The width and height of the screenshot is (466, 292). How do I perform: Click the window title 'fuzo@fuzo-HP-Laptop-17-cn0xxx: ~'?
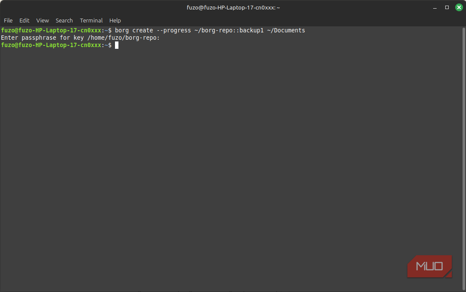233,7
